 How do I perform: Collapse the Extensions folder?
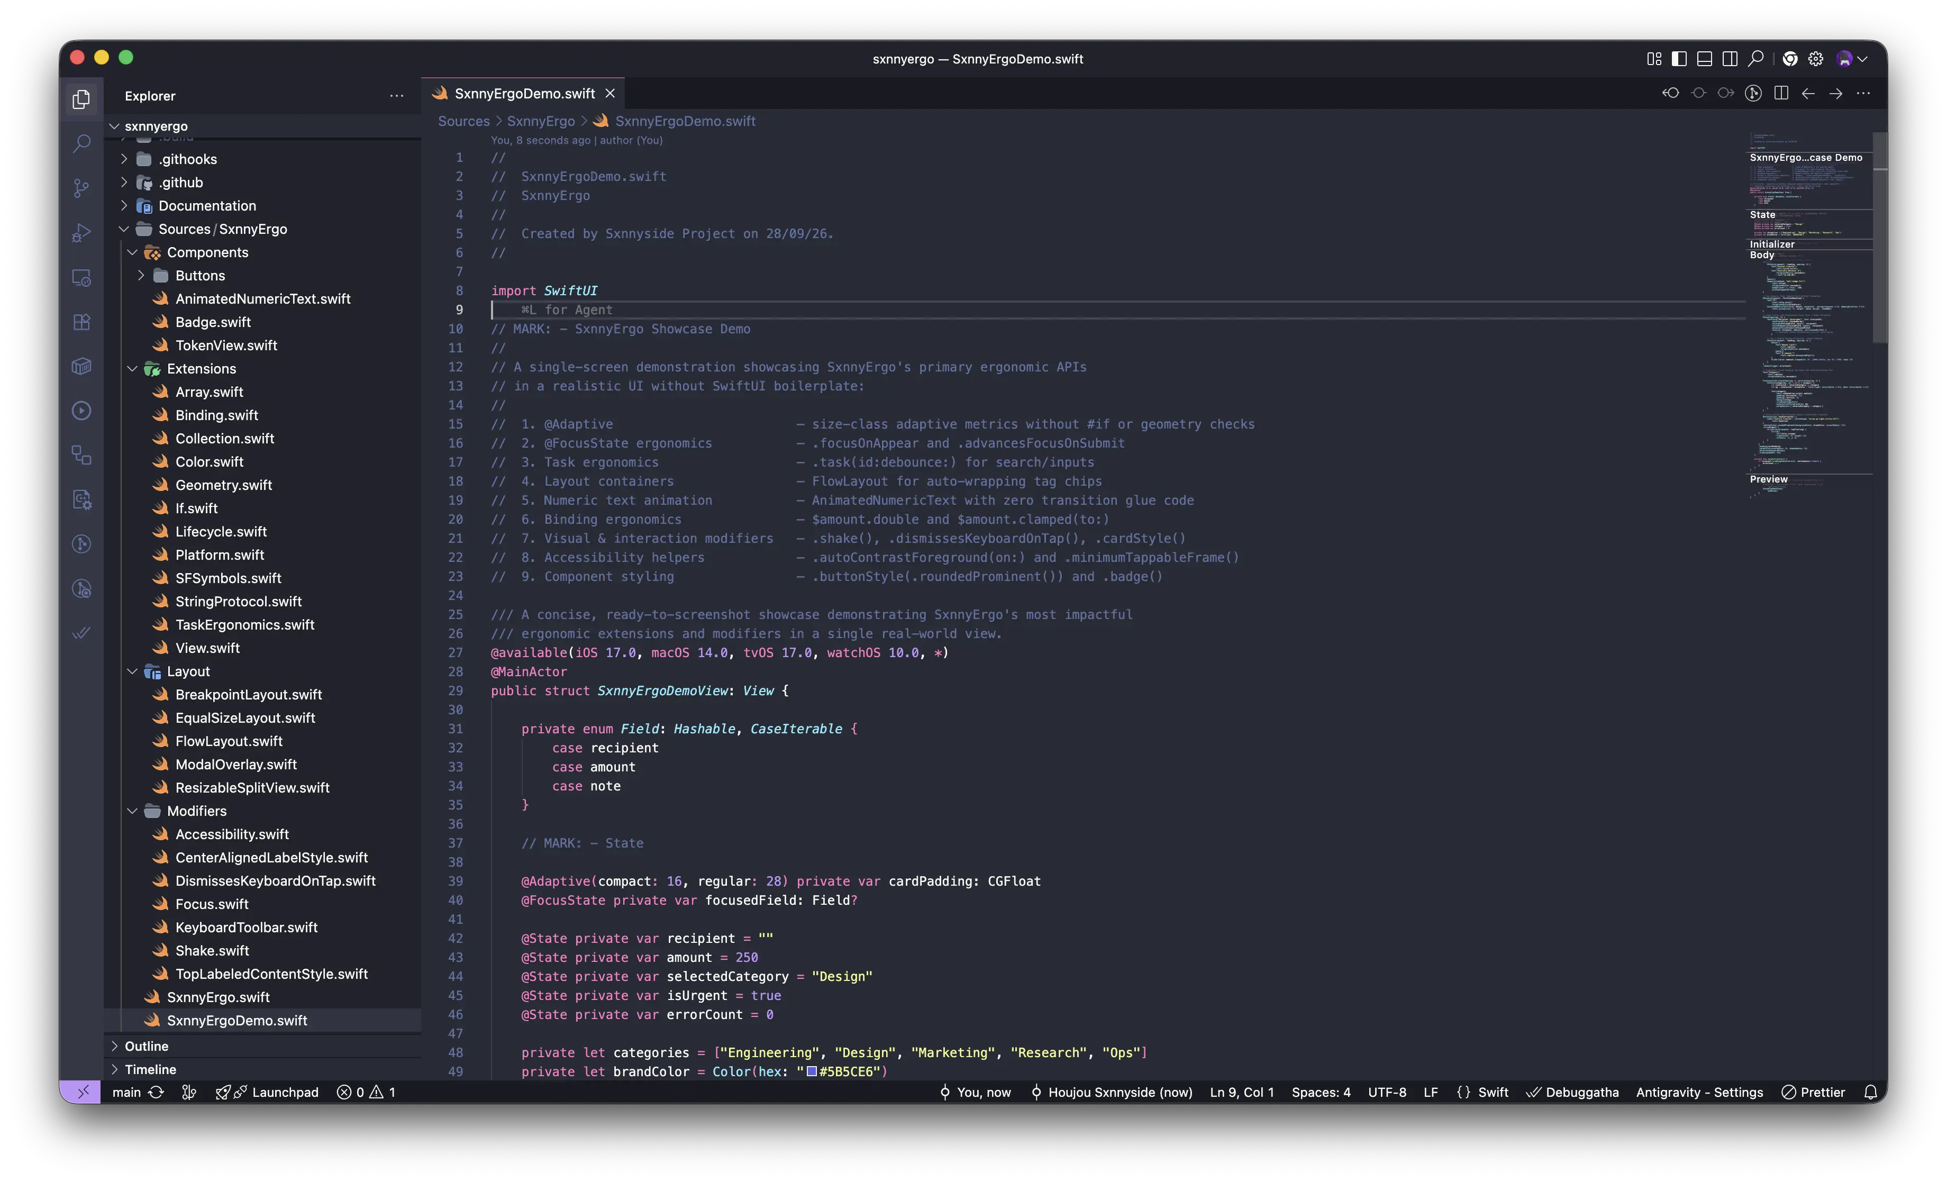(x=133, y=368)
